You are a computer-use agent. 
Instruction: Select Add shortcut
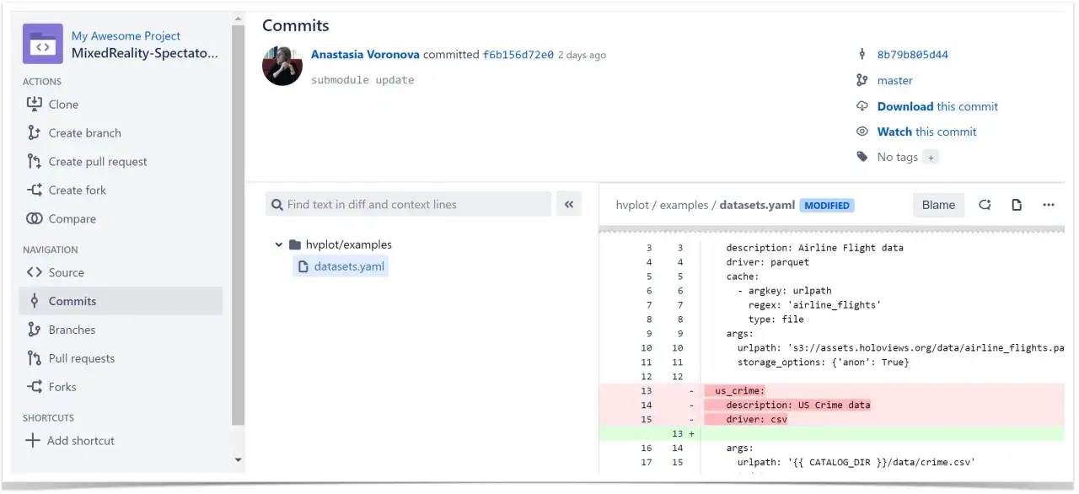81,441
